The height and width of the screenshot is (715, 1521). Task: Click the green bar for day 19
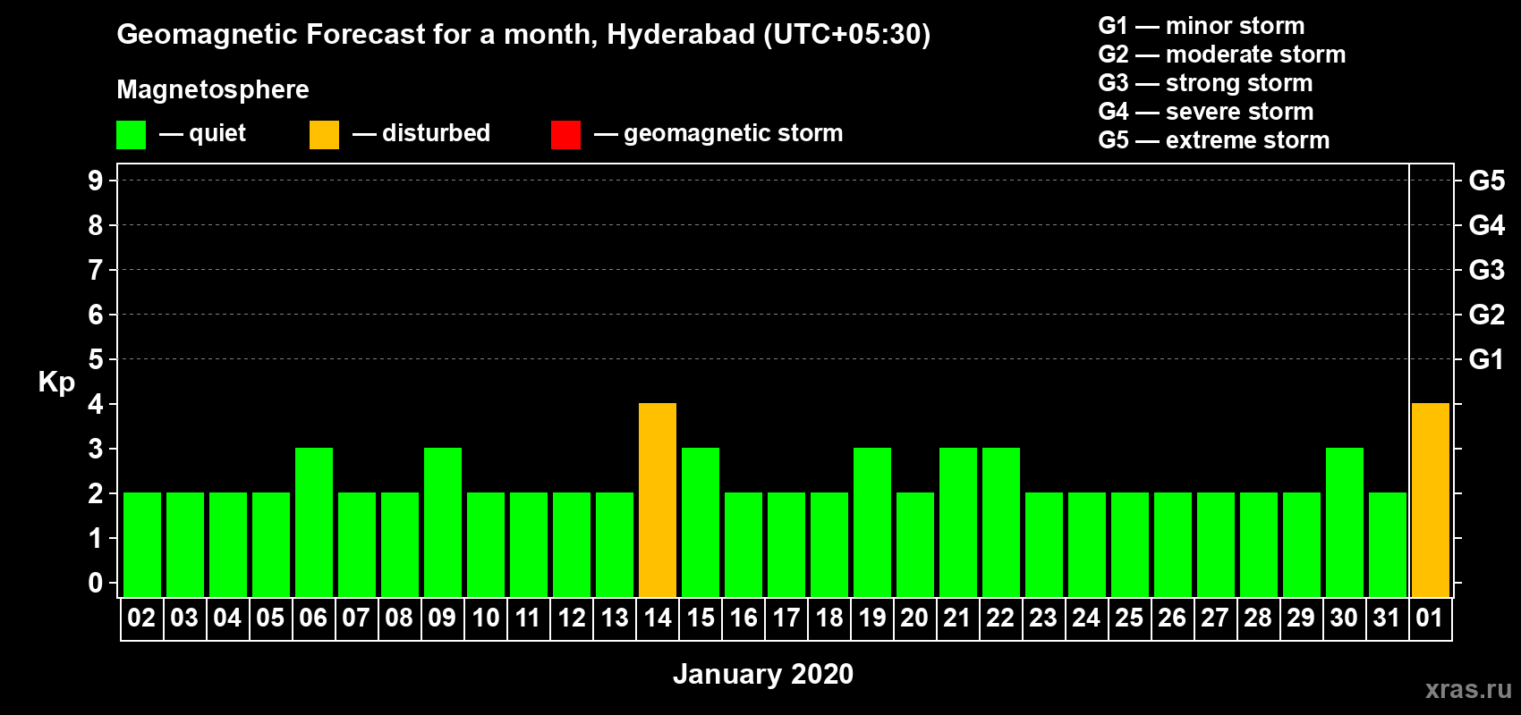pyautogui.click(x=872, y=523)
